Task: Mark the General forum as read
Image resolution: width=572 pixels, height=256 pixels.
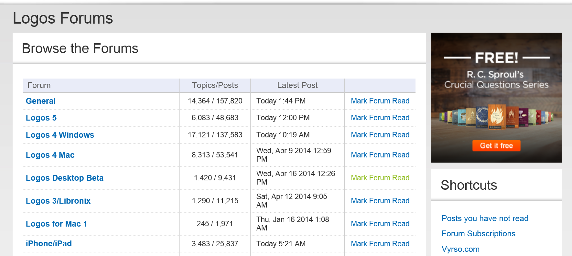Action: (x=380, y=101)
